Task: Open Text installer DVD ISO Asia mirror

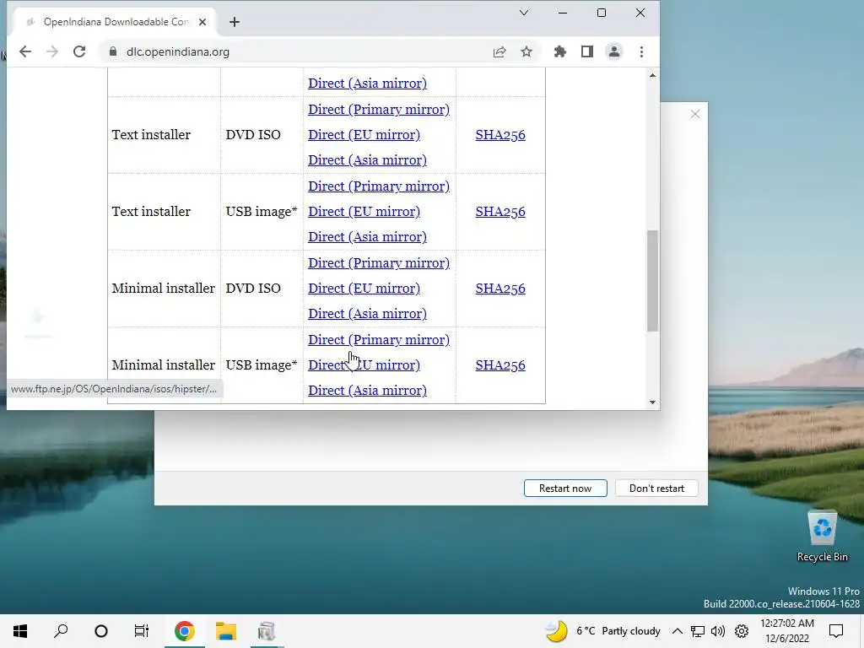Action: tap(367, 159)
